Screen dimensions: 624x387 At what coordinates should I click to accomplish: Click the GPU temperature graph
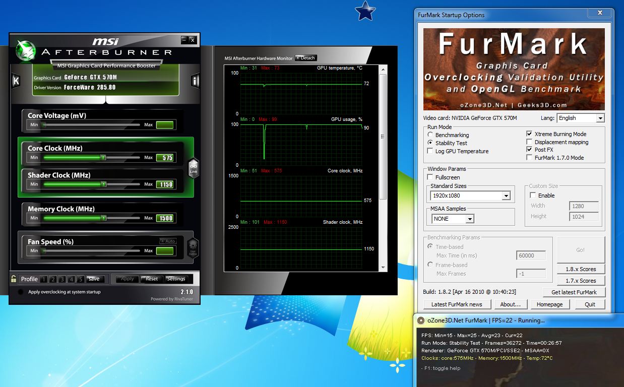[x=301, y=94]
